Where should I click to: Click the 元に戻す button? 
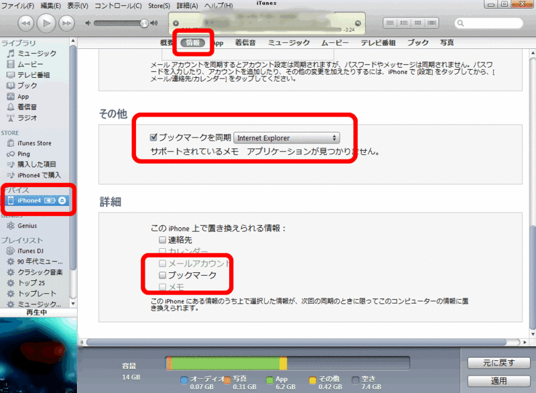pos(498,363)
